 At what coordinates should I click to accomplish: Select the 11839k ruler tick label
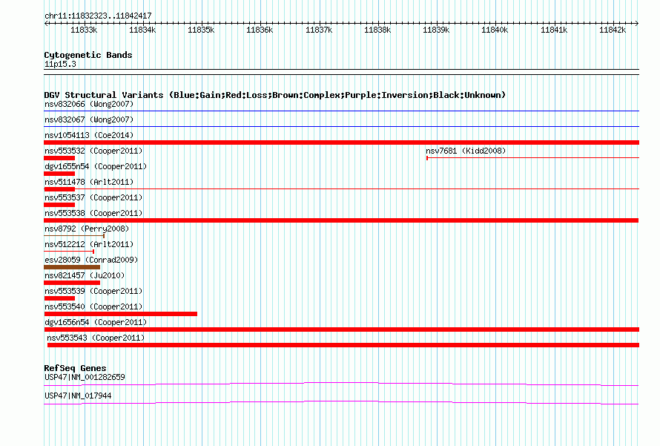coord(436,30)
